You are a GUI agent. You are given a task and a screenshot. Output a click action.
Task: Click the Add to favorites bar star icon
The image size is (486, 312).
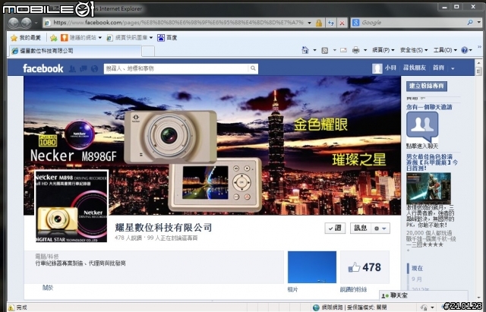coord(54,38)
